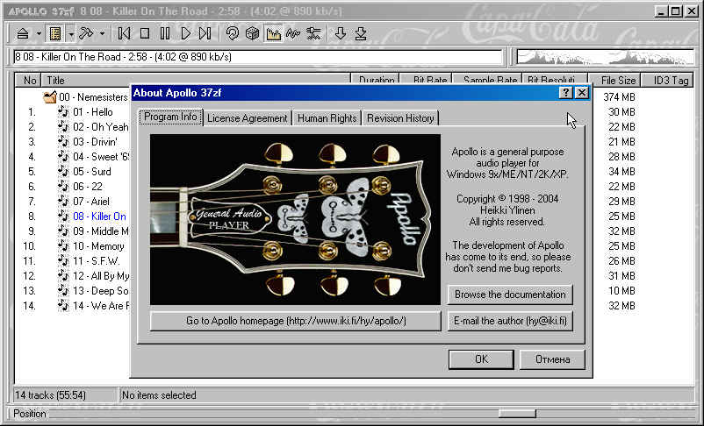Click the music note icon for 03 - Drivin'
Viewport: 704px width, 426px height.
(x=63, y=142)
